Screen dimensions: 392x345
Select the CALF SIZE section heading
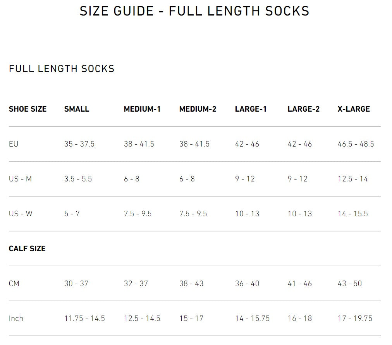[x=27, y=248]
